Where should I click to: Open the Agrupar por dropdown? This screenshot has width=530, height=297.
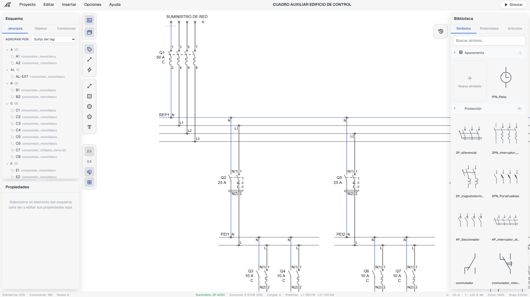tap(53, 39)
